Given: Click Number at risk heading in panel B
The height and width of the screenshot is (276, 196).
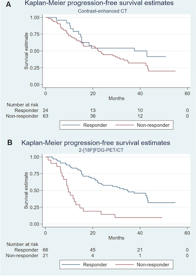Looking at the screenshot, I should (x=22, y=244).
